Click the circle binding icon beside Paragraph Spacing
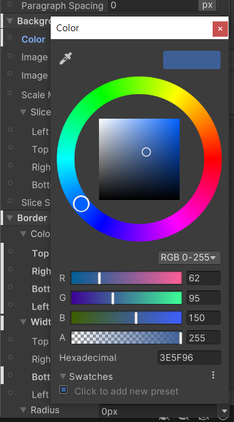234x422 pixels. tap(10, 4)
